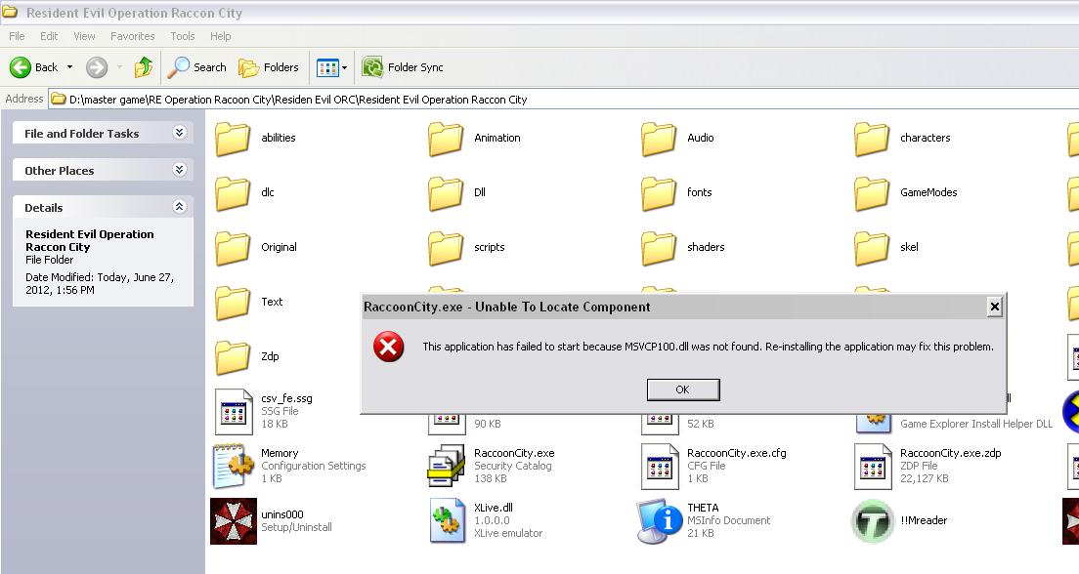Open the Back history dropdown arrow
1079x574 pixels.
(x=69, y=67)
